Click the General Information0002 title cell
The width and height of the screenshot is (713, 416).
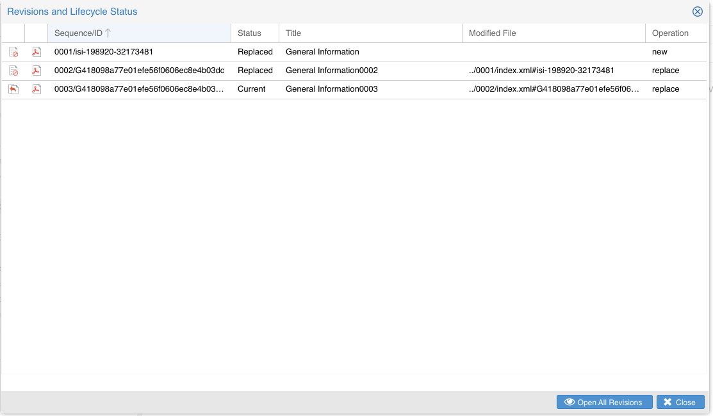coord(331,71)
